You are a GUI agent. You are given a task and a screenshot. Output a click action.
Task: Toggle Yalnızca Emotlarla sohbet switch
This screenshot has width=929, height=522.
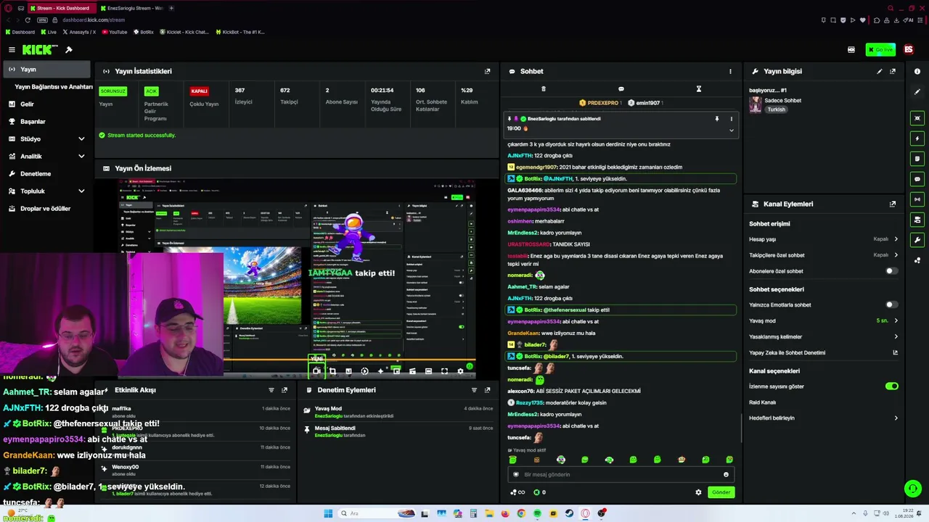tap(891, 305)
